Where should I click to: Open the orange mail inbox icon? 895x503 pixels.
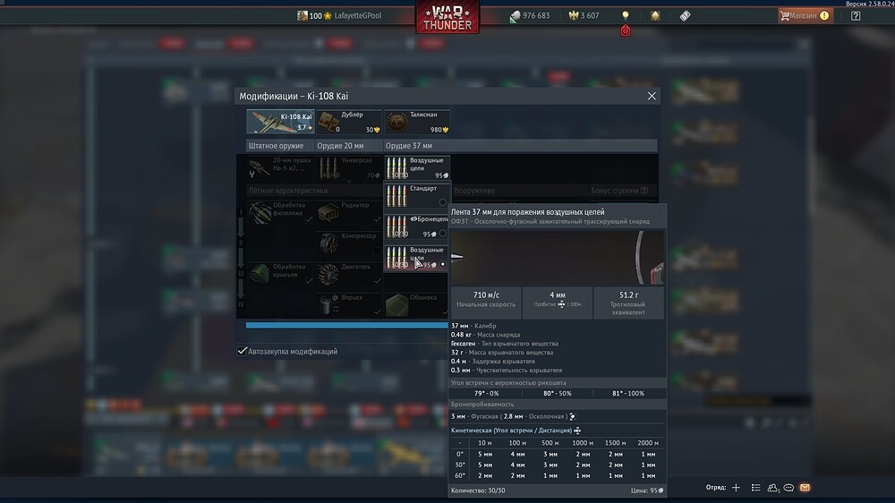(805, 488)
